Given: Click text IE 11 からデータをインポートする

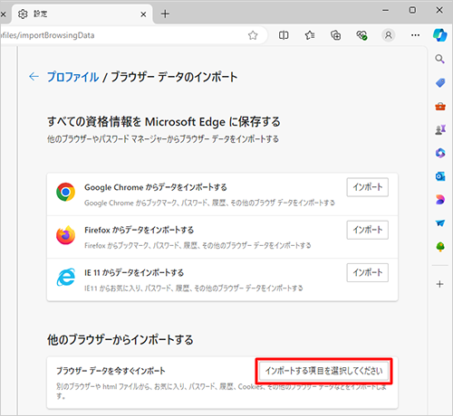Looking at the screenshot, I should click(x=134, y=273).
